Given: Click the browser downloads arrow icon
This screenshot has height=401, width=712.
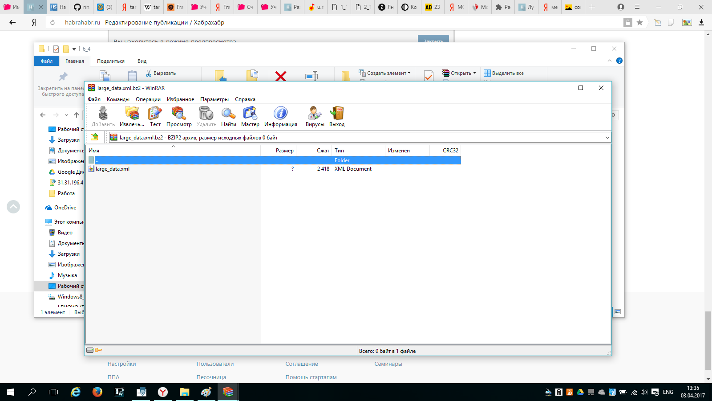Looking at the screenshot, I should 701,22.
